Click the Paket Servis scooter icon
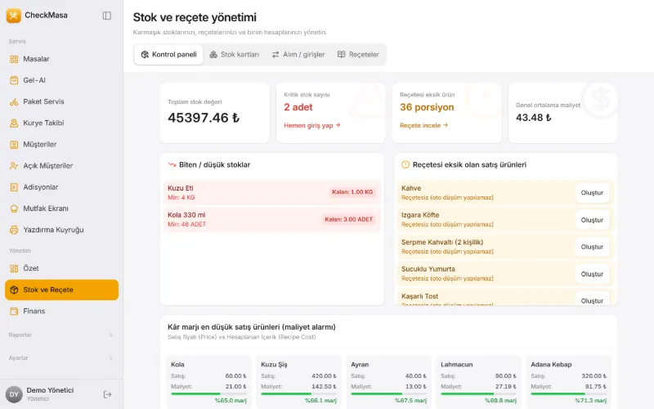The image size is (654, 409). point(14,101)
